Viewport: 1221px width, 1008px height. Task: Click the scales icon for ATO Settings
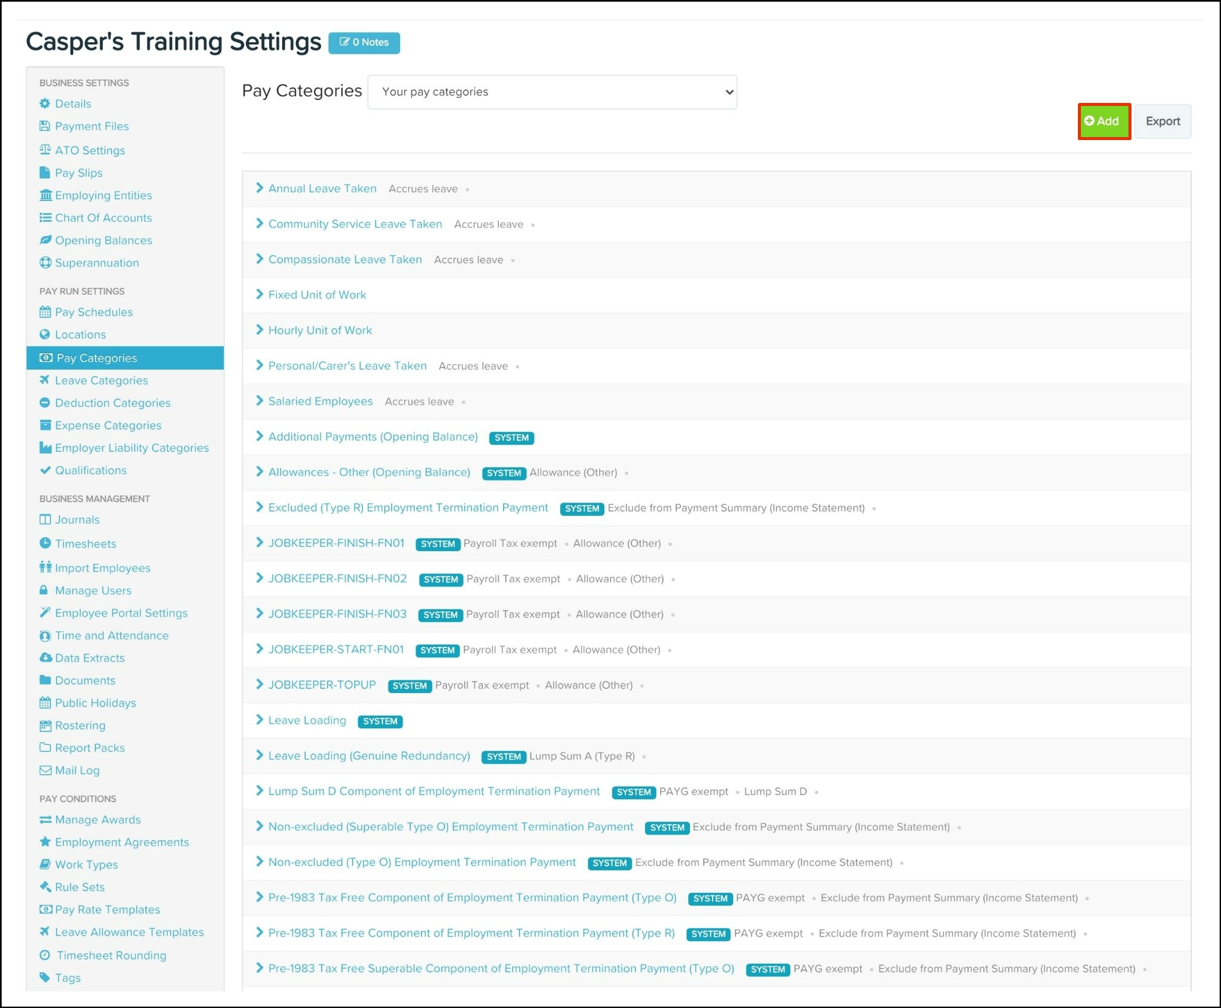45,150
